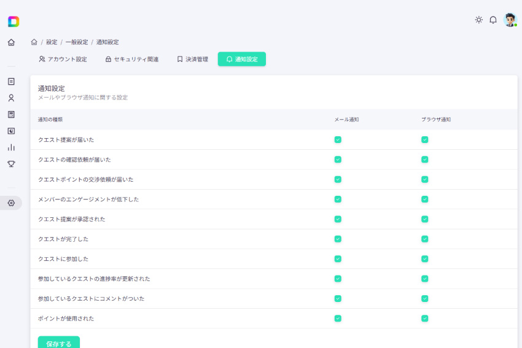
Task: Click the calculator icon in sidebar
Action: tap(11, 114)
